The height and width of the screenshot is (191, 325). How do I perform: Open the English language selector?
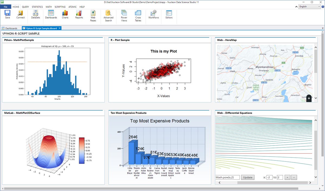click(309, 7)
